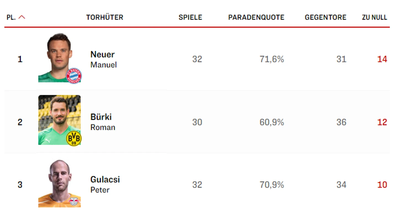Click the FC Bayern München club badge

click(74, 76)
